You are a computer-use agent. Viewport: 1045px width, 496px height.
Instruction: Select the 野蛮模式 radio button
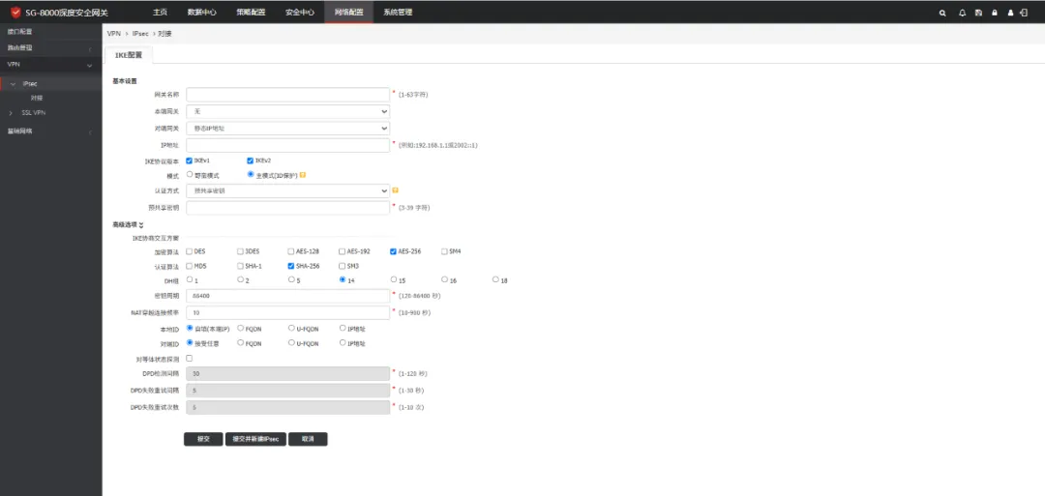pyautogui.click(x=190, y=175)
